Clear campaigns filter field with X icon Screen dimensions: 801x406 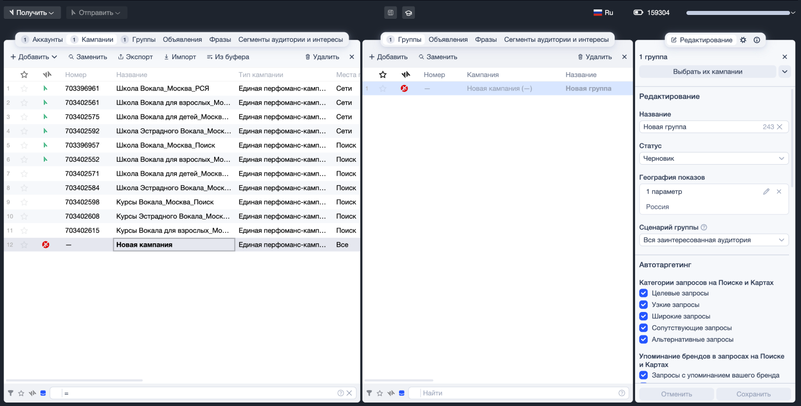click(x=349, y=393)
